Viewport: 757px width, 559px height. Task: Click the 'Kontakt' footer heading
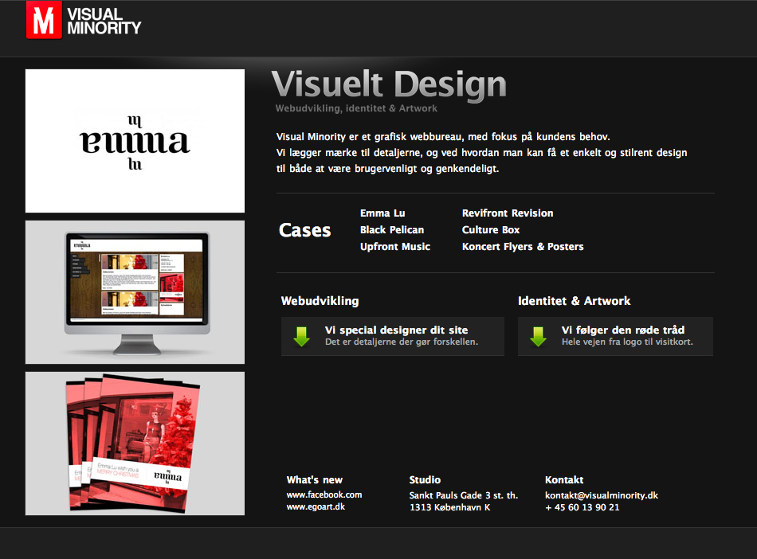564,480
